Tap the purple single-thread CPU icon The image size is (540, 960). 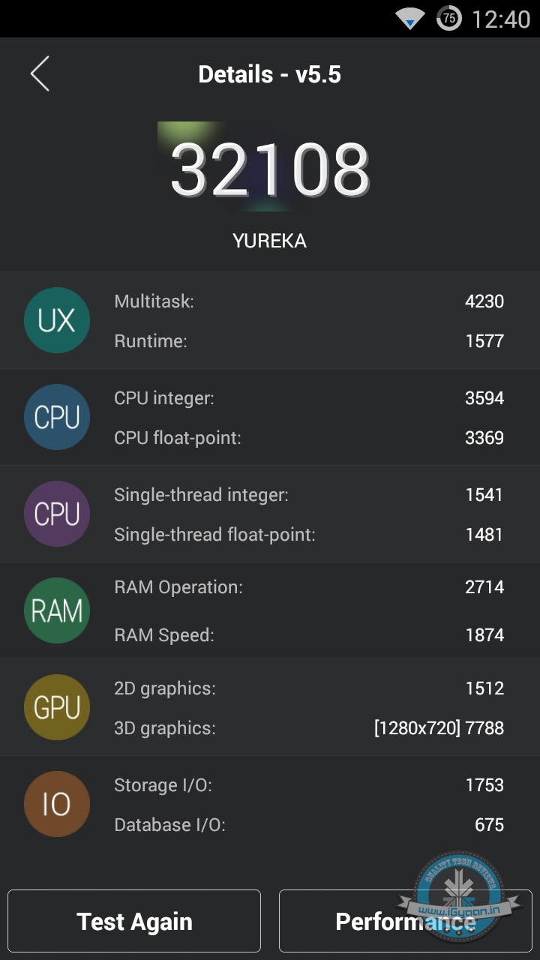click(x=57, y=514)
